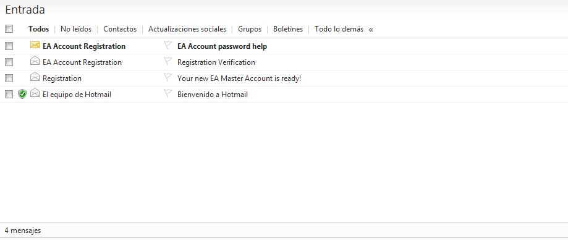This screenshot has height=241, width=568.
Task: Switch to the No leídos filter
Action: pyautogui.click(x=76, y=29)
